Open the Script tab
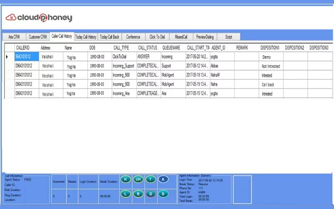The image size is (334, 209). point(228,37)
